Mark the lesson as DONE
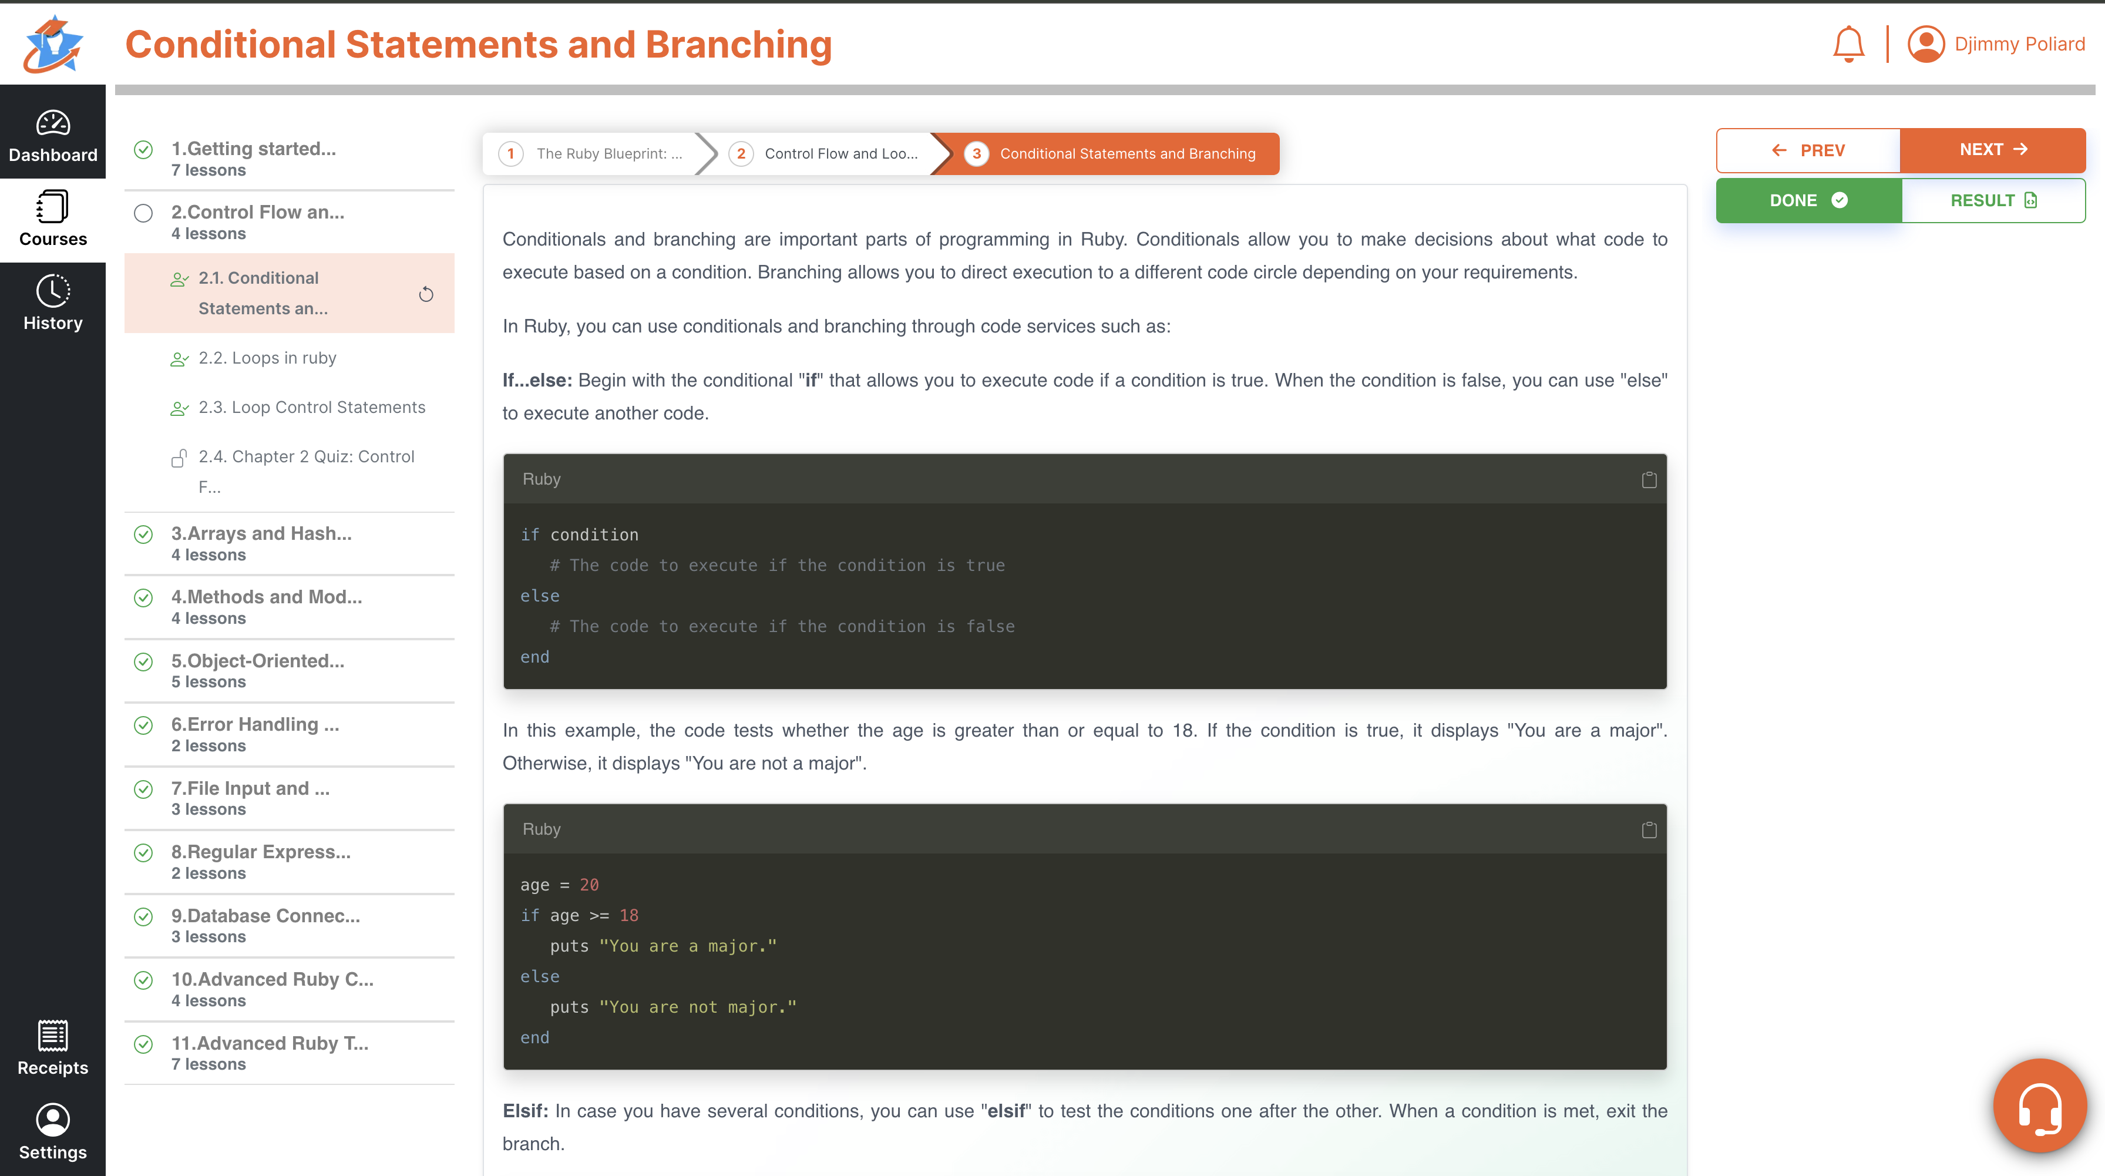 coord(1808,200)
